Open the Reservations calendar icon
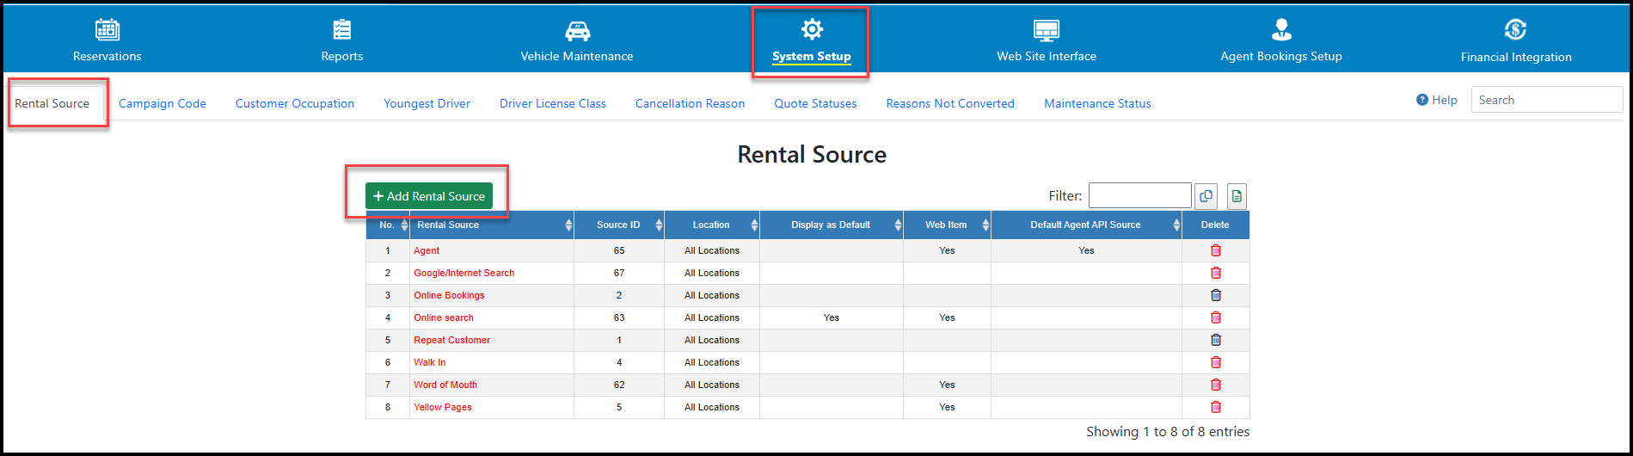The width and height of the screenshot is (1633, 456). (107, 30)
